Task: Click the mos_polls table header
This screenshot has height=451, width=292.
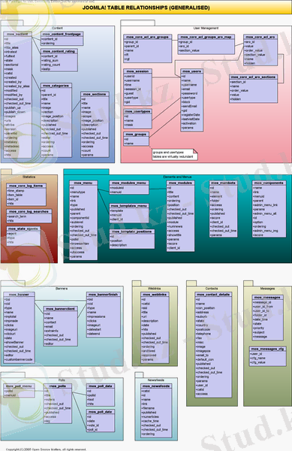Action: (57, 386)
